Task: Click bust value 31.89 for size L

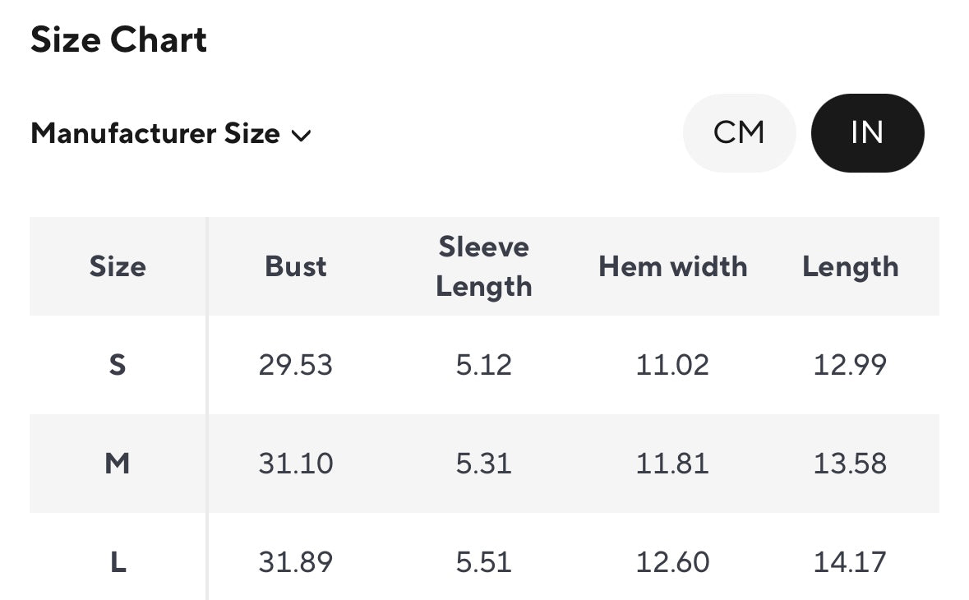Action: click(296, 562)
